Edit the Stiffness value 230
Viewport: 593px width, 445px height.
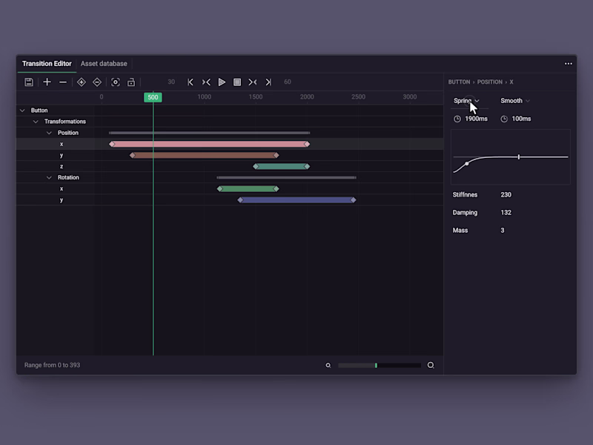(x=506, y=195)
